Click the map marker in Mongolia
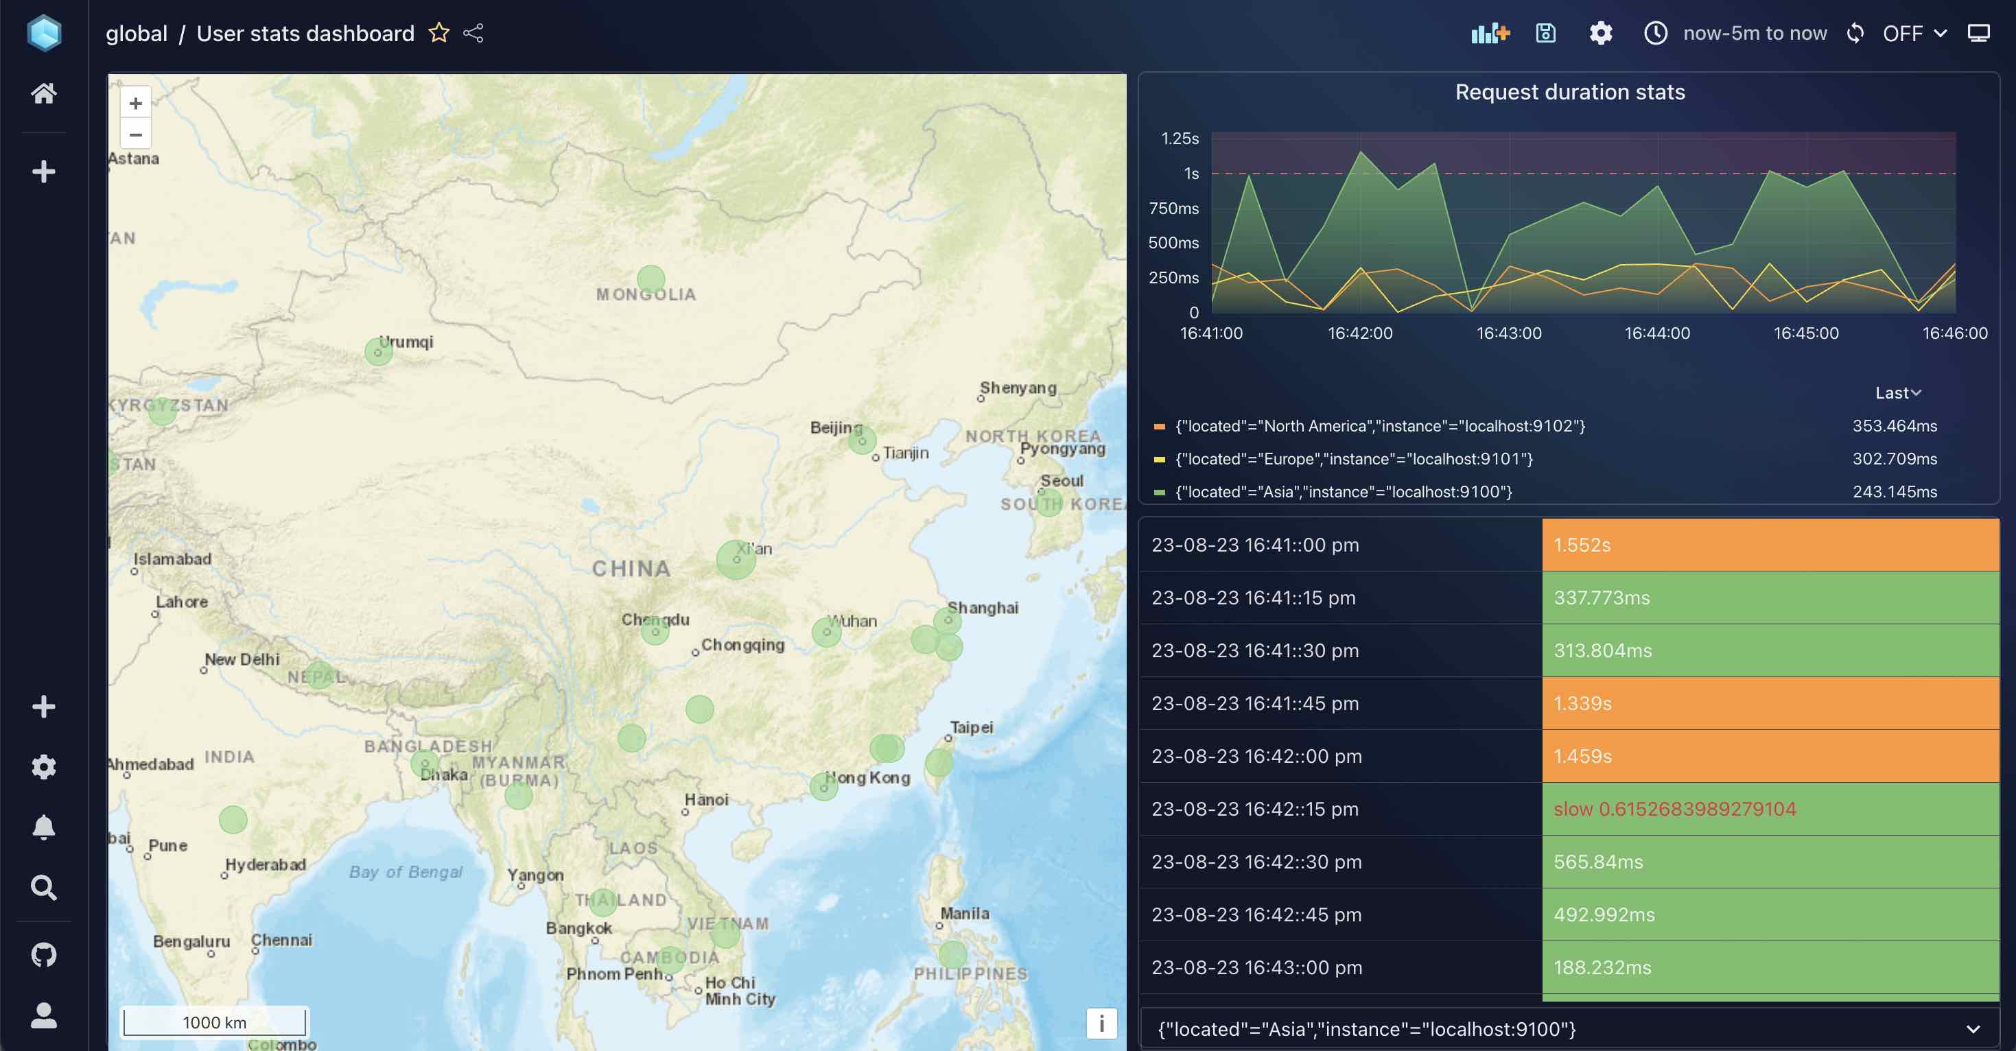The image size is (2016, 1051). pos(650,279)
